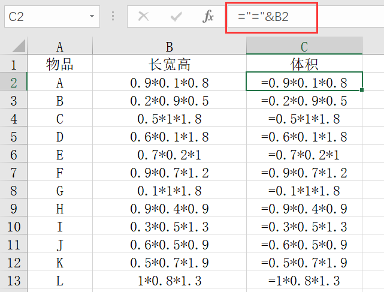Click cell containing =0.9*0.4*0.9

pos(304,207)
